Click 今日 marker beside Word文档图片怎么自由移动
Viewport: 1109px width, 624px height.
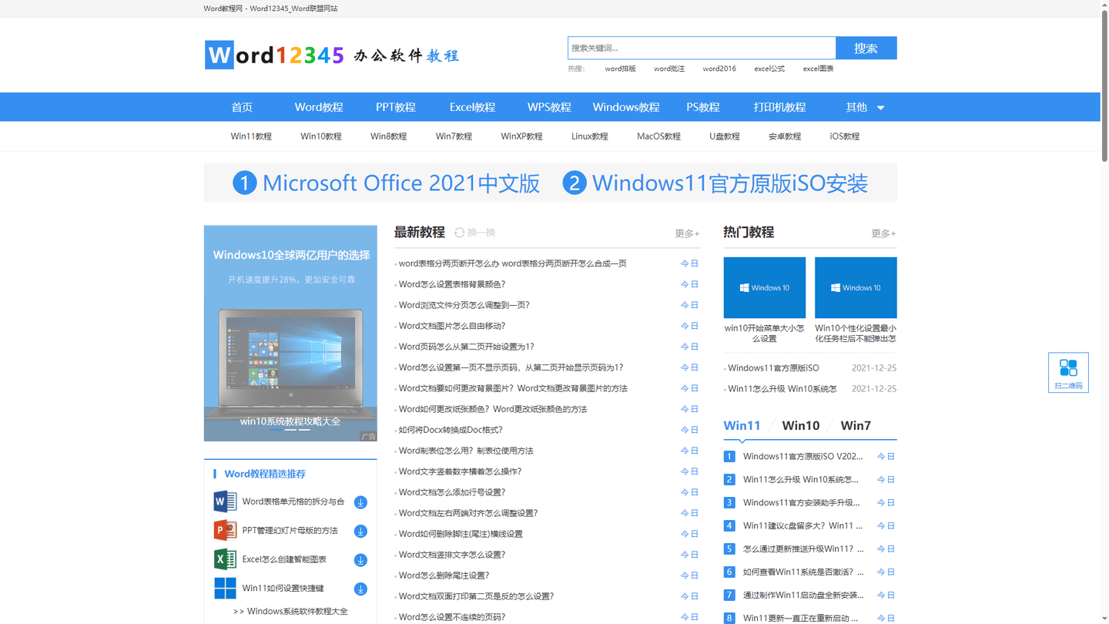[690, 326]
